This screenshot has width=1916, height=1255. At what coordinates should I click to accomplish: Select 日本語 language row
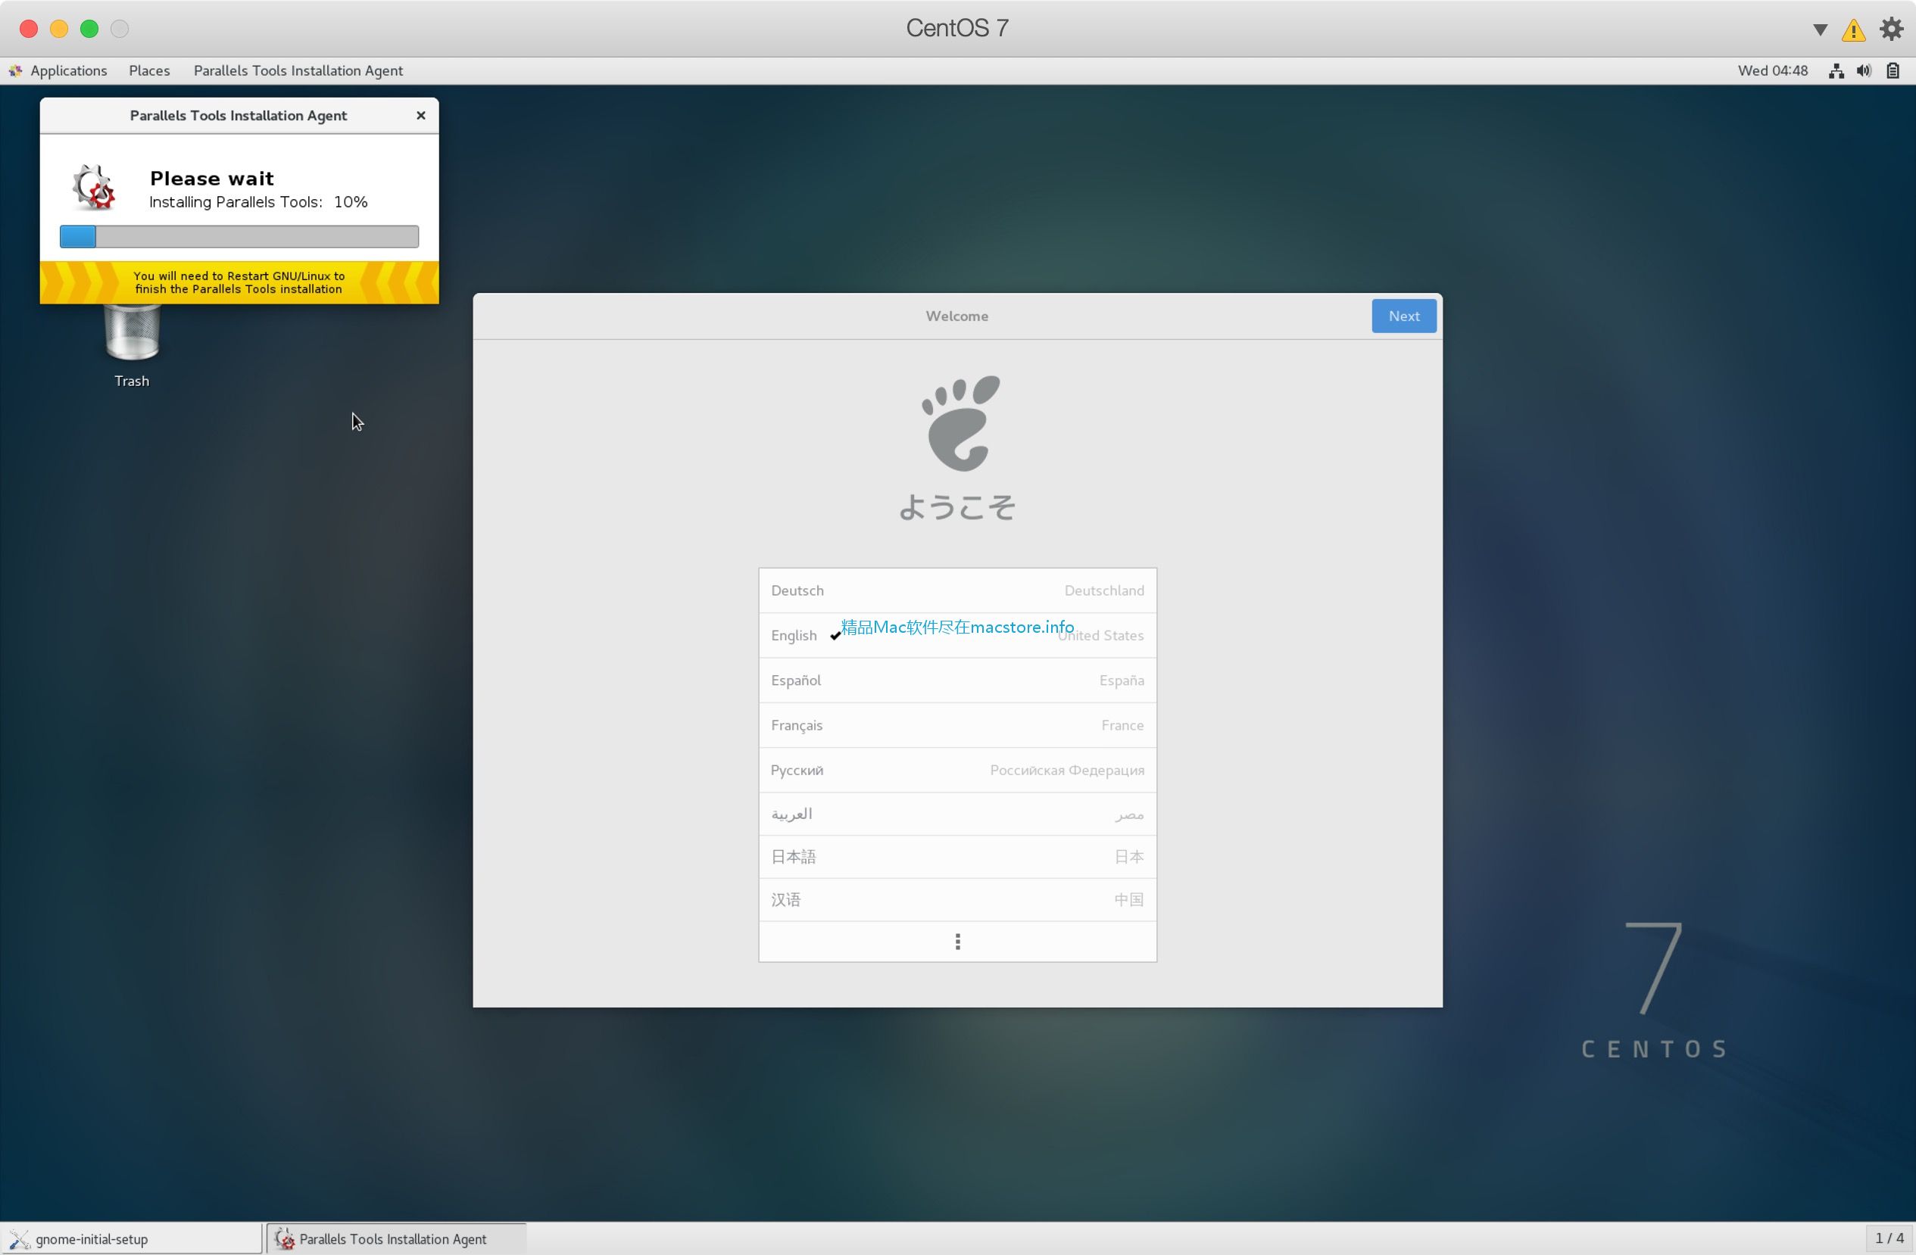957,857
